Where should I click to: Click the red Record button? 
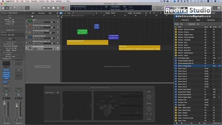click(x=63, y=8)
